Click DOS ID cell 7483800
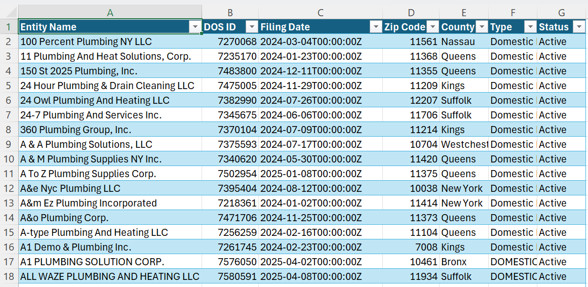This screenshot has height=287, width=588. (x=230, y=71)
